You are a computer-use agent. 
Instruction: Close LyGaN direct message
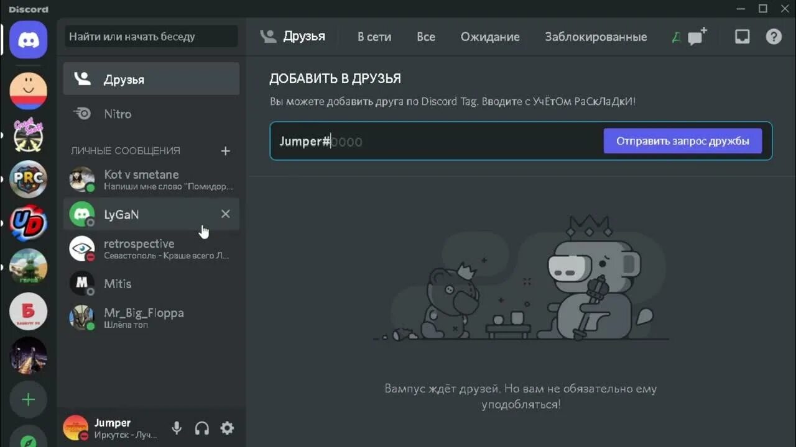coord(226,214)
